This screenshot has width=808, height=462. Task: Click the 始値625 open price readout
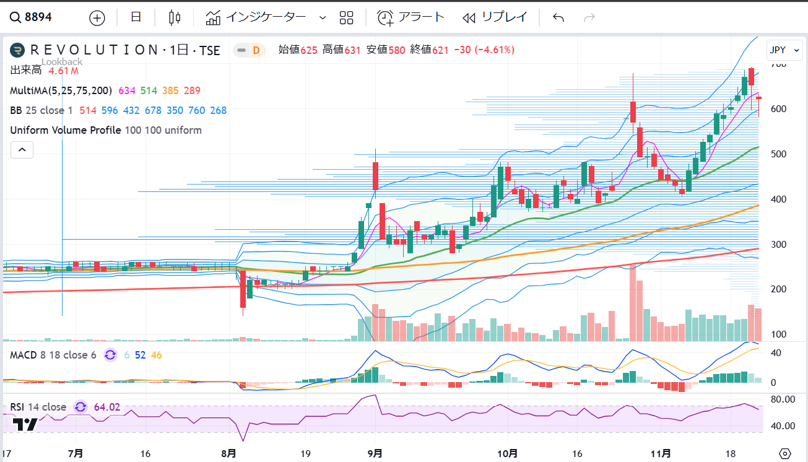298,50
